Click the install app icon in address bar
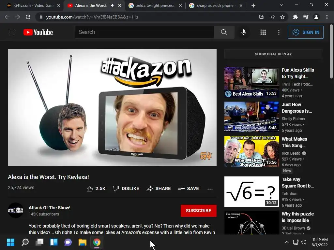The image size is (334, 250). [261, 17]
